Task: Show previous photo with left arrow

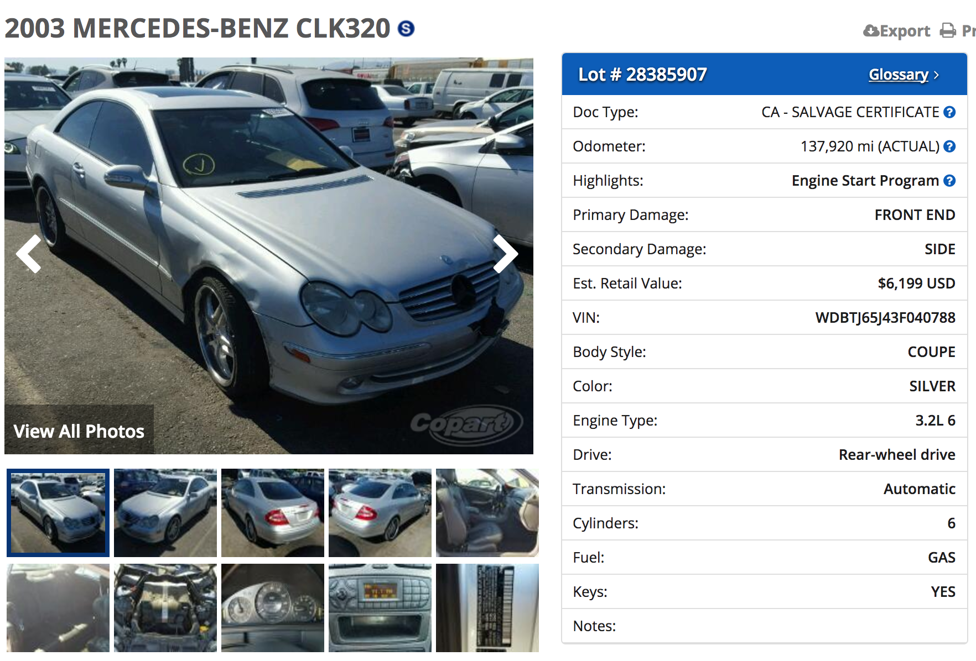Action: click(x=29, y=254)
